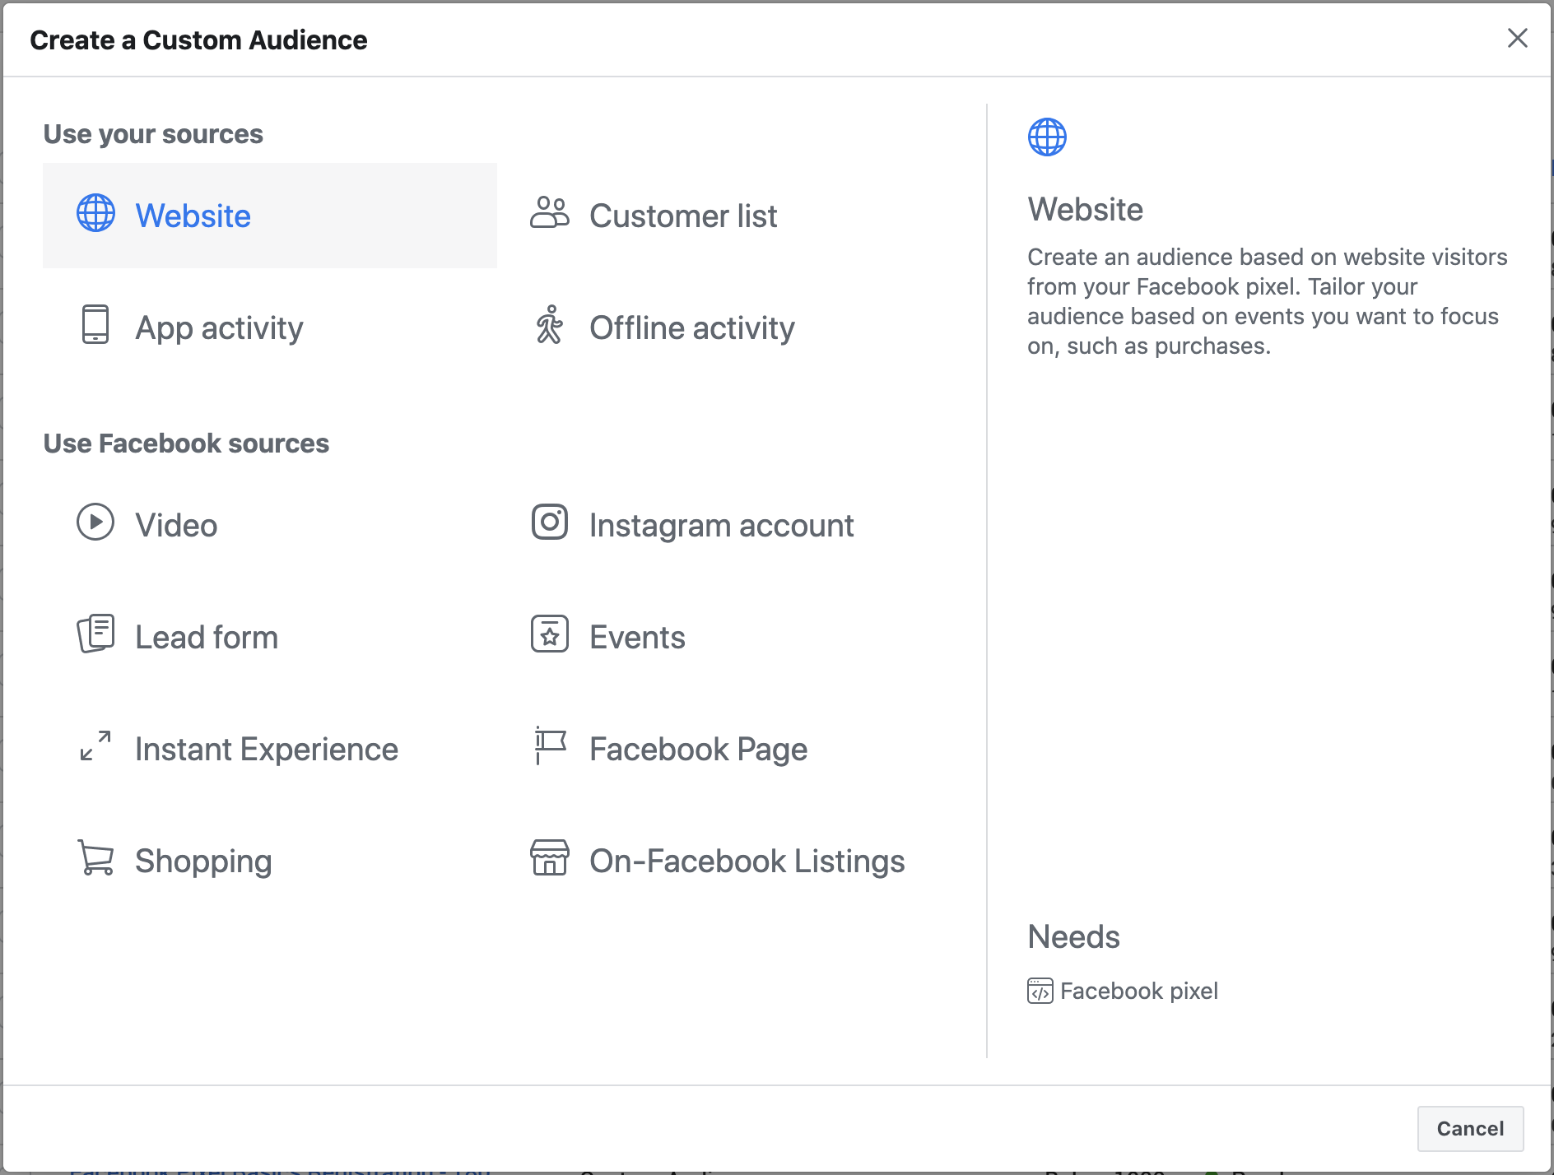Click the Facebook pixel code icon
This screenshot has height=1175, width=1554.
(x=1040, y=991)
